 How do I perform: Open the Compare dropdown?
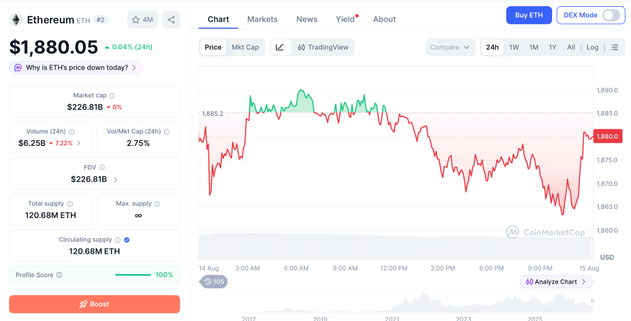[450, 47]
